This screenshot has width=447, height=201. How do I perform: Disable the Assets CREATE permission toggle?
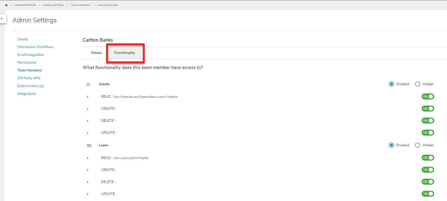pos(428,109)
